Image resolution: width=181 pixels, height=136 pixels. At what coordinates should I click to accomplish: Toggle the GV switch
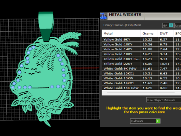click(168, 25)
